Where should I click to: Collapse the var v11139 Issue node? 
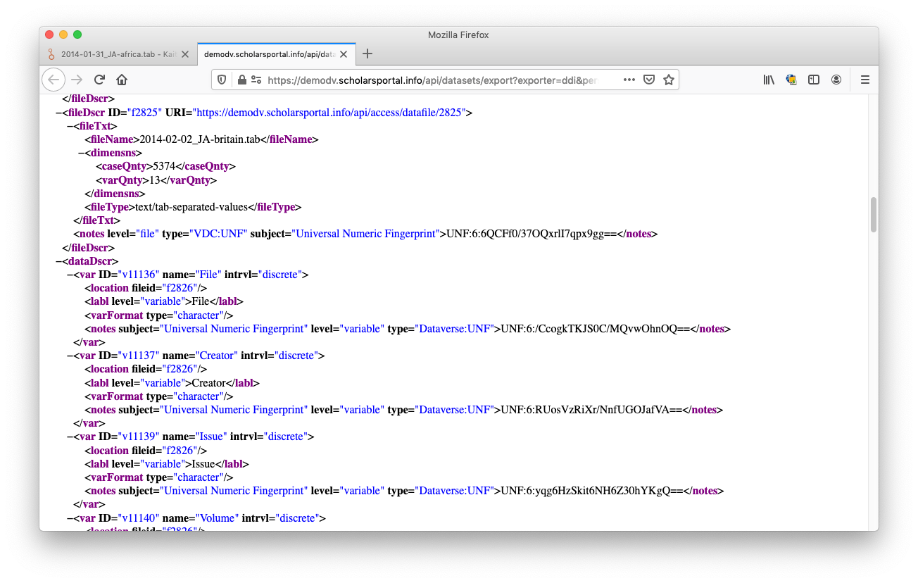[x=70, y=437]
